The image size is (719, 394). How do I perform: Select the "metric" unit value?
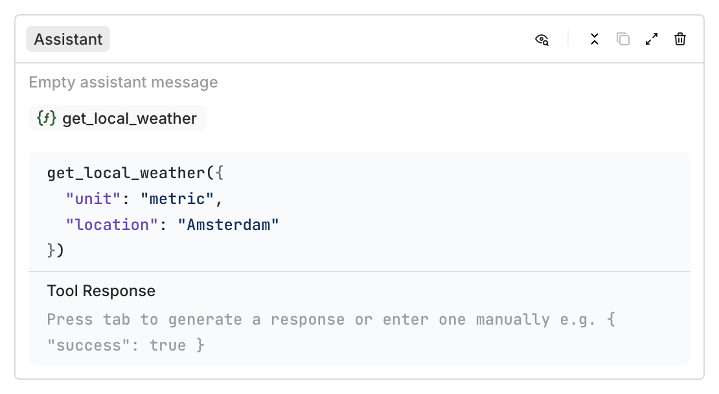pyautogui.click(x=177, y=199)
